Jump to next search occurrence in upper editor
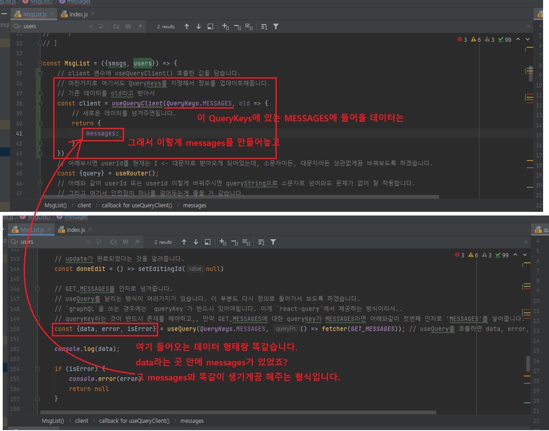This screenshot has width=549, height=431. (199, 27)
